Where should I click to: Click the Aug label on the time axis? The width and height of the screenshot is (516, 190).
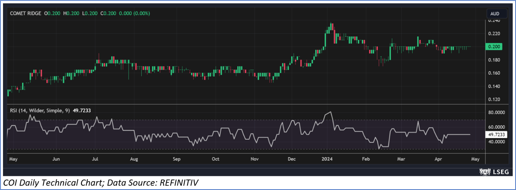[x=134, y=159]
